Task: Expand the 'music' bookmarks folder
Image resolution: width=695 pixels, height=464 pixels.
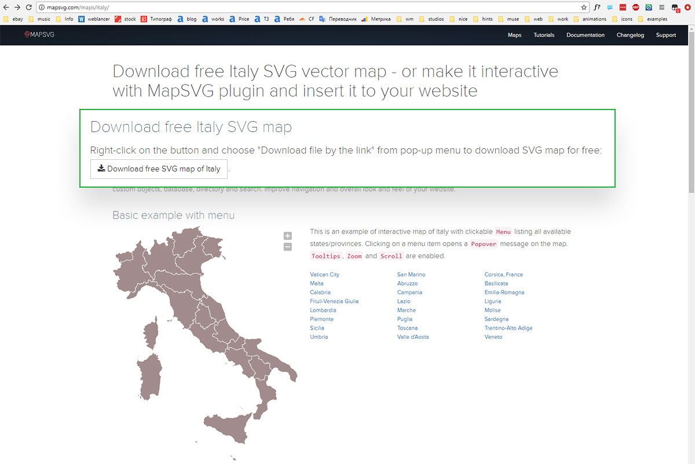Action: 39,19
